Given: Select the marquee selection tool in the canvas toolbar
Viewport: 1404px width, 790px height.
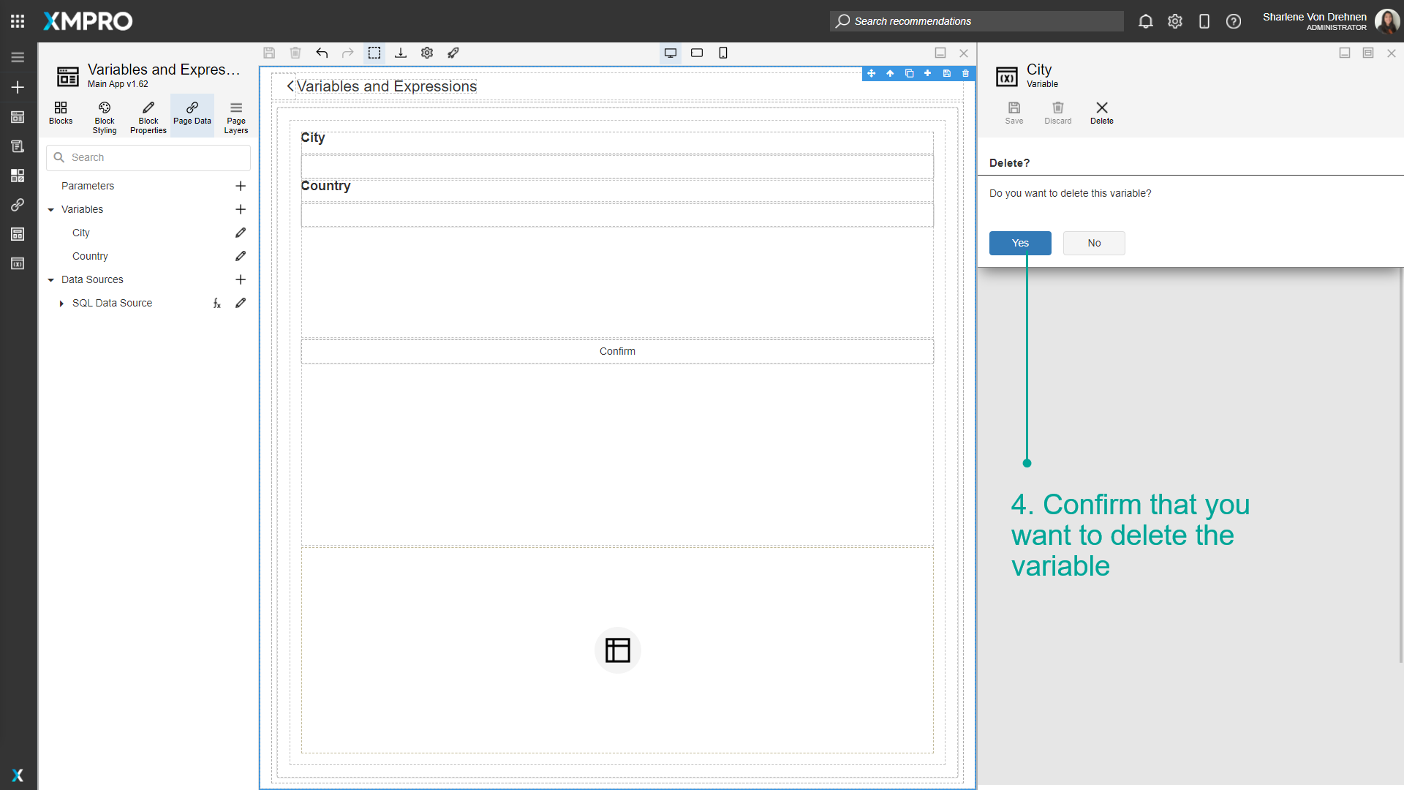Looking at the screenshot, I should 374,53.
